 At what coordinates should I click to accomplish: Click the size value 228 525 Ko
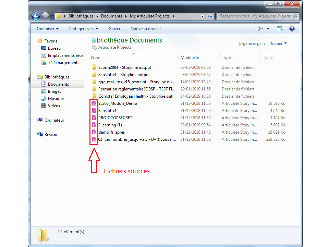click(x=276, y=139)
